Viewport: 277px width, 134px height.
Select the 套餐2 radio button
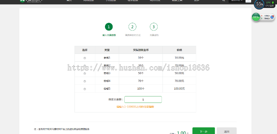(x=85, y=66)
